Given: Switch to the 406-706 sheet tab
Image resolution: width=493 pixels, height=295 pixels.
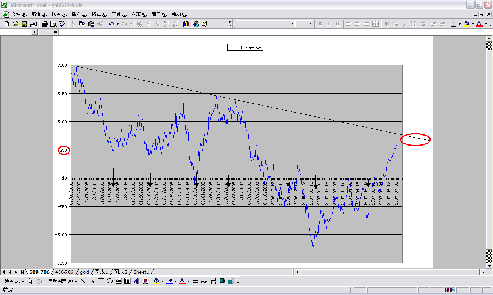Looking at the screenshot, I should (x=64, y=272).
